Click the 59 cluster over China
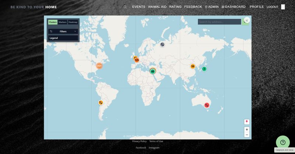Viewport: 295px width, 154px height. pyautogui.click(x=192, y=66)
